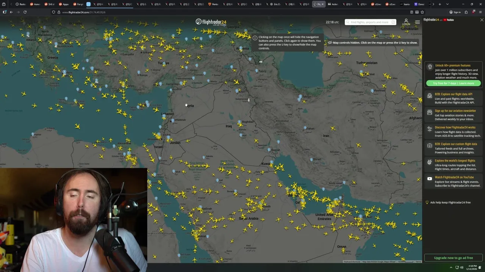Click the Baghdad airport marker
The image size is (485, 272).
(x=239, y=122)
